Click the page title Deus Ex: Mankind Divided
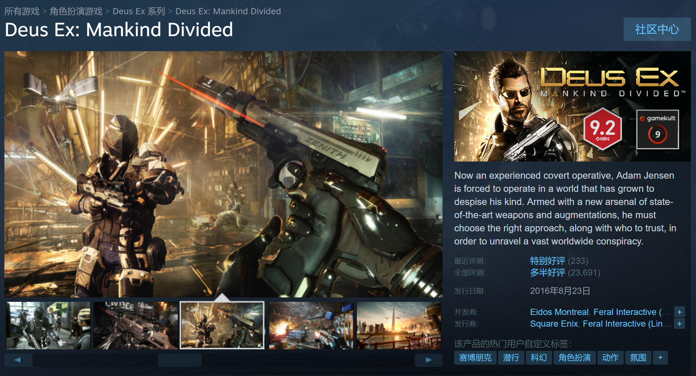The image size is (696, 376). pyautogui.click(x=119, y=30)
